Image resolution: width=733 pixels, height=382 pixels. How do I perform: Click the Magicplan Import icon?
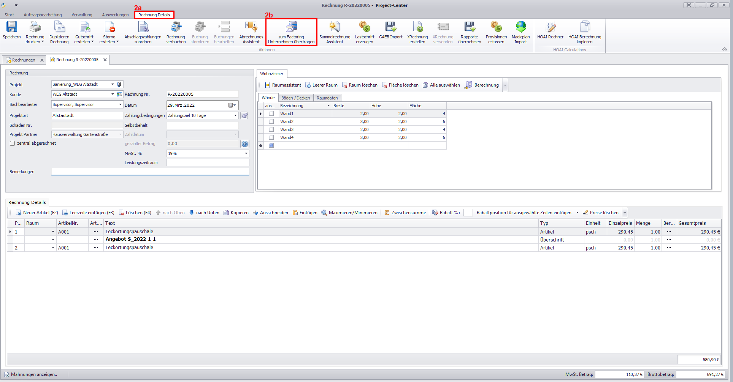click(x=520, y=27)
